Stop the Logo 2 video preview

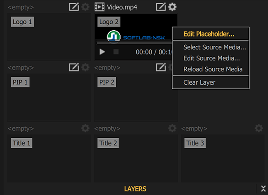[116, 52]
